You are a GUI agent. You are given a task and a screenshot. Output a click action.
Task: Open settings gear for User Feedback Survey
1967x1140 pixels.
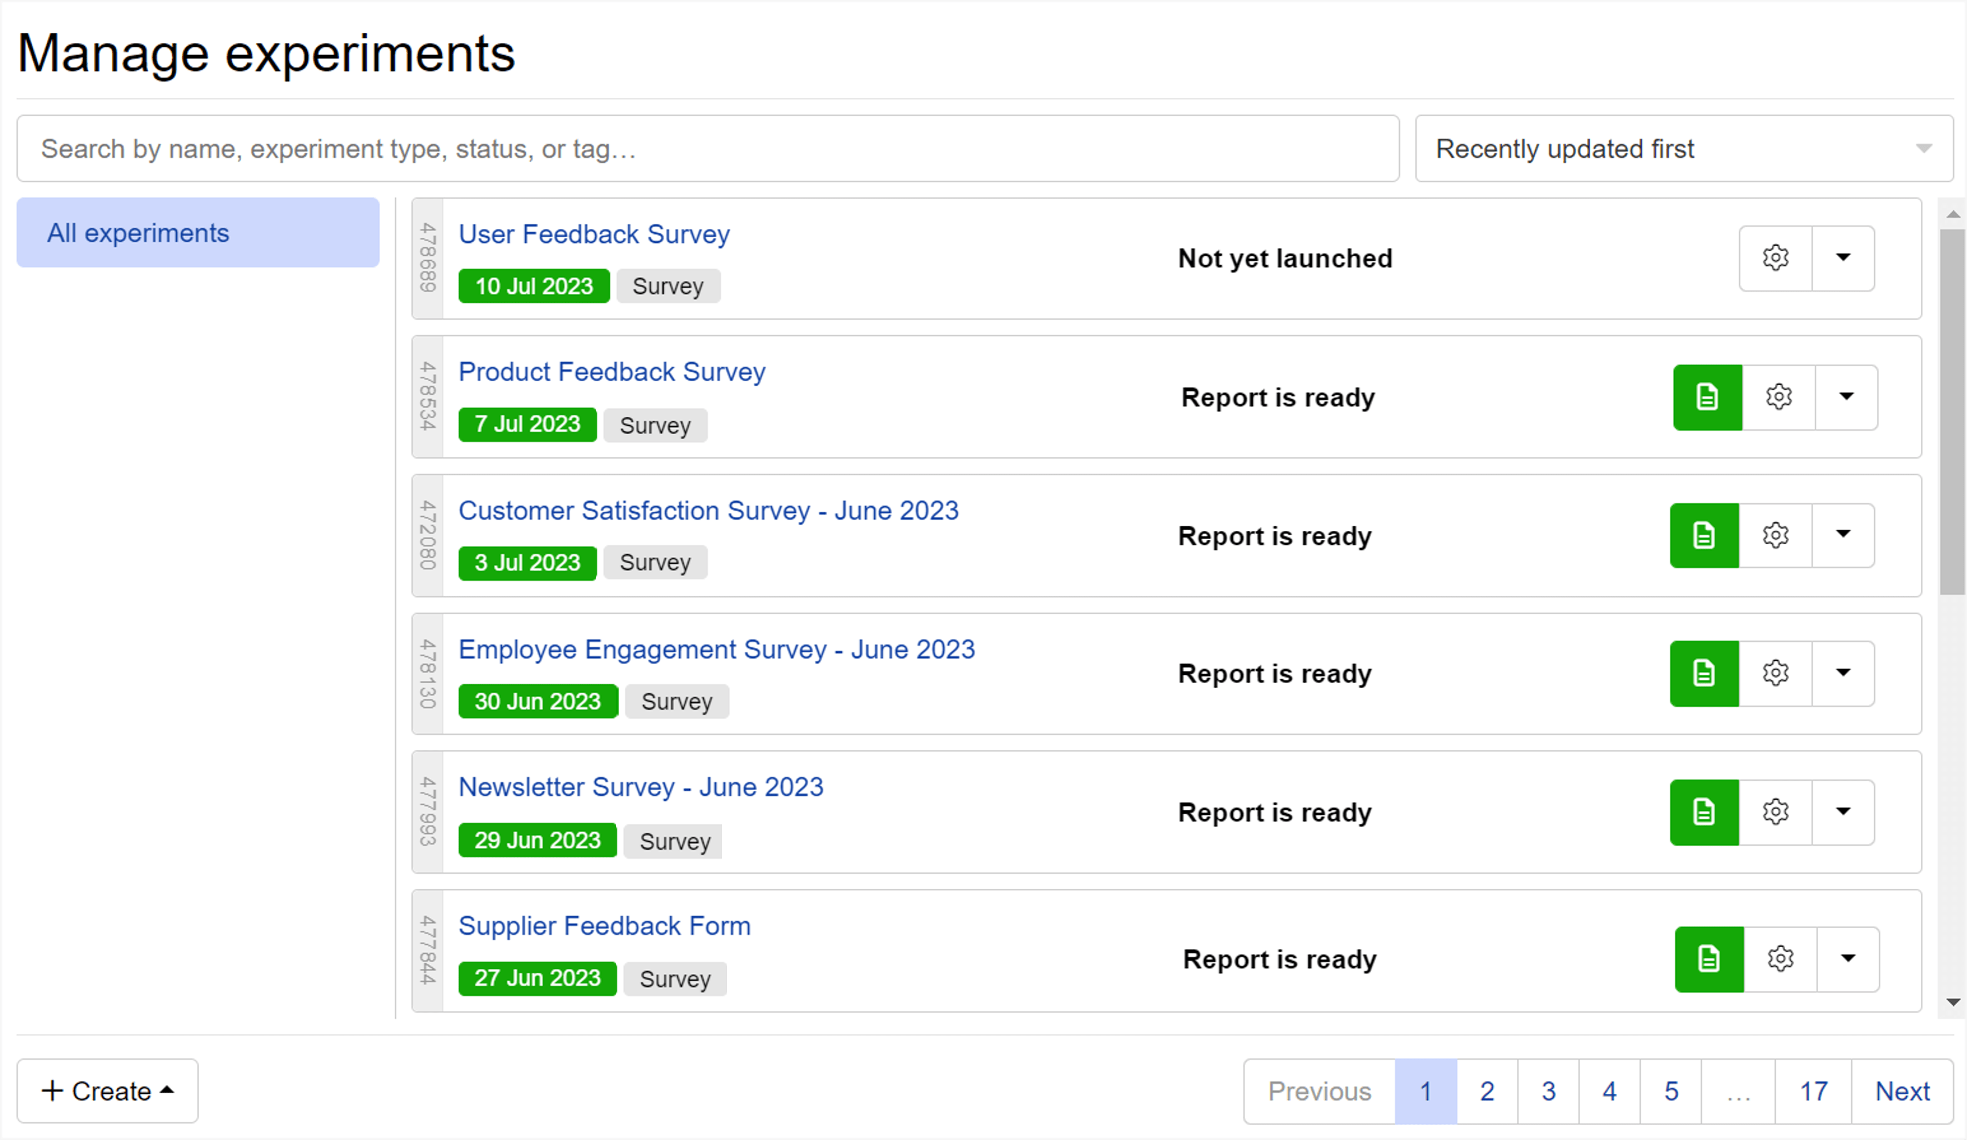coord(1775,258)
